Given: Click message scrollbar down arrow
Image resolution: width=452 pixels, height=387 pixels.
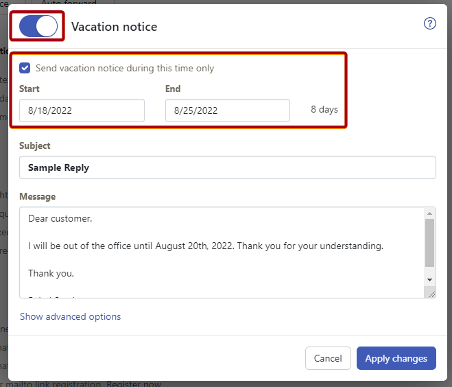Looking at the screenshot, I should click(429, 280).
